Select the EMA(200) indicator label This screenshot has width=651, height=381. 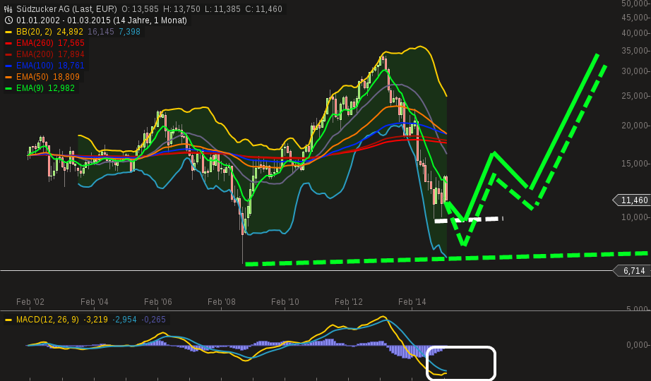[x=35, y=54]
